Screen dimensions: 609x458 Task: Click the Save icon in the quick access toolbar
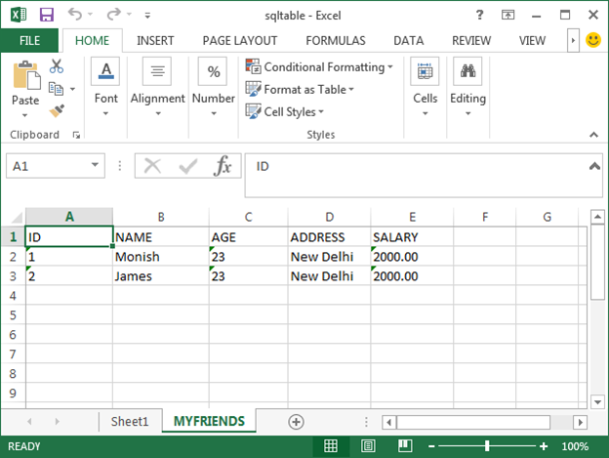[47, 15]
